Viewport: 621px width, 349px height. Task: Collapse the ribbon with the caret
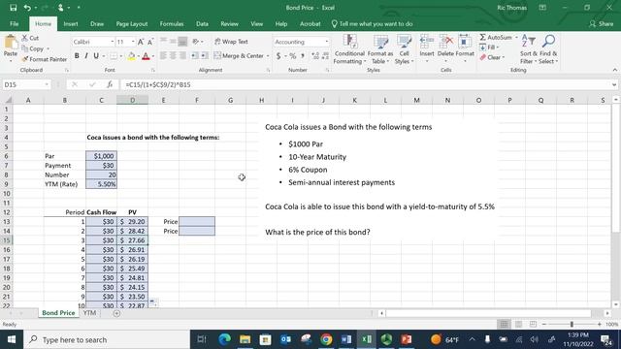[614, 70]
